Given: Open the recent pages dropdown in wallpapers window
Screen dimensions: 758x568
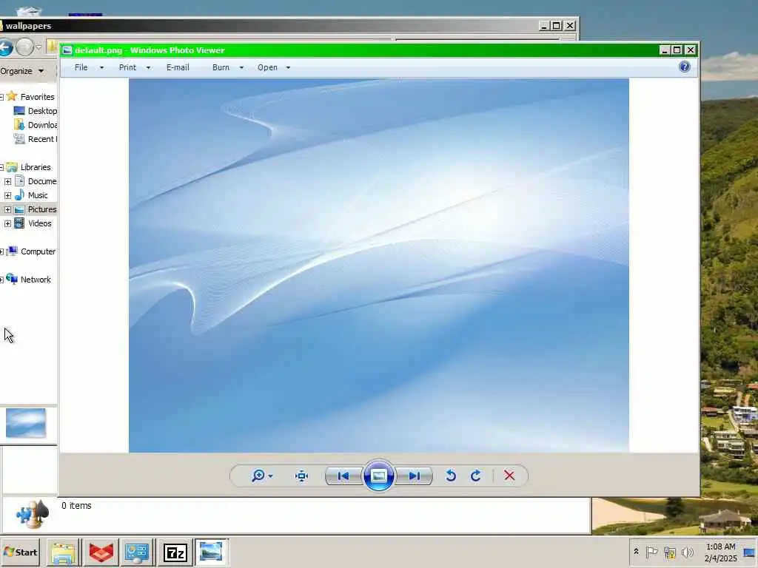Looking at the screenshot, I should coord(38,47).
